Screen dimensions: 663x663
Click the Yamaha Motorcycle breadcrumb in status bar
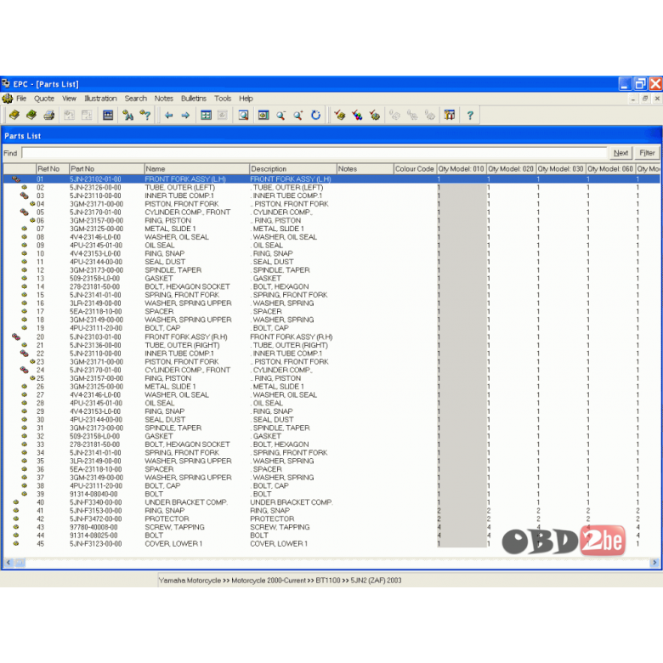point(190,581)
